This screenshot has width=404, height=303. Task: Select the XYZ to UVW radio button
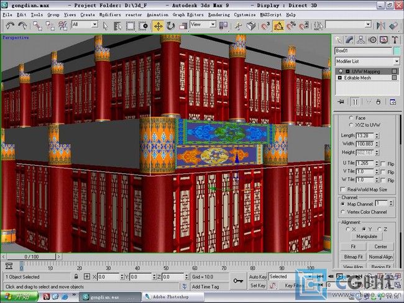pyautogui.click(x=351, y=125)
